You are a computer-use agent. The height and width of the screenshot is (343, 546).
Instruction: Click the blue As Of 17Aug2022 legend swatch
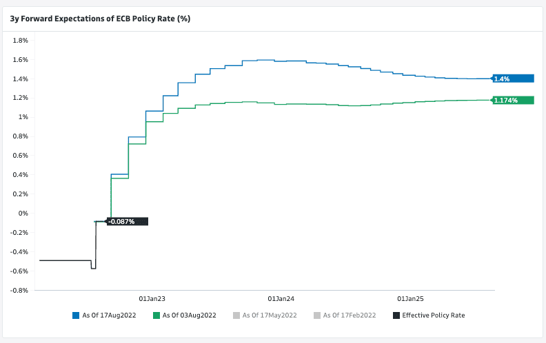point(76,315)
